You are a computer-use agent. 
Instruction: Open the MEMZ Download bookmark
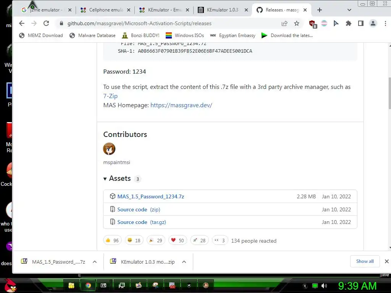point(41,35)
